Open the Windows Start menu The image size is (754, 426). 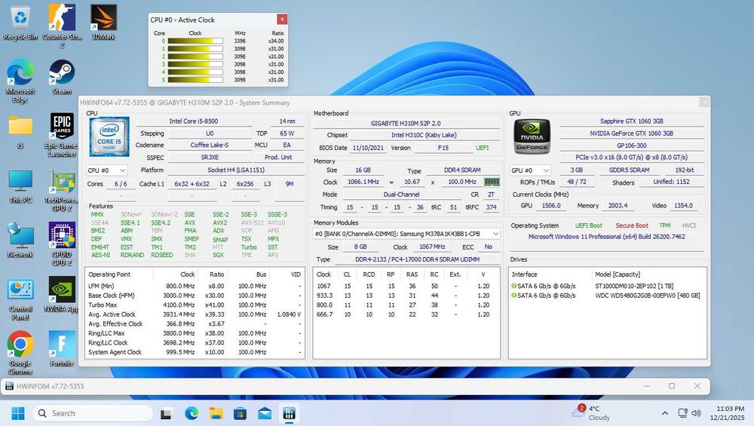pyautogui.click(x=17, y=413)
